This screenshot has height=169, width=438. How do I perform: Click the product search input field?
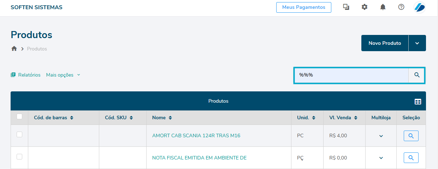coord(351,75)
